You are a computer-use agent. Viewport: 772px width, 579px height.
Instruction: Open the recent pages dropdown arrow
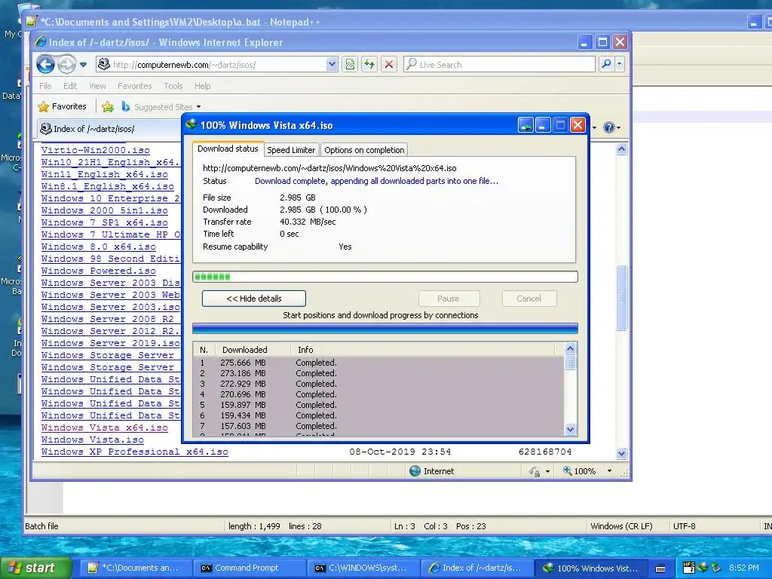tap(83, 65)
